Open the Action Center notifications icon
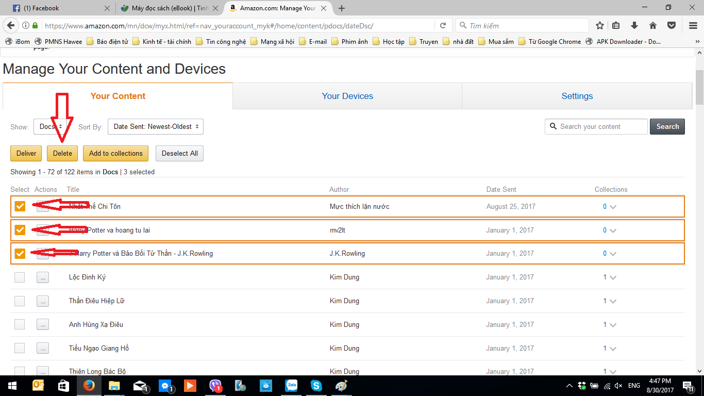 coord(688,386)
